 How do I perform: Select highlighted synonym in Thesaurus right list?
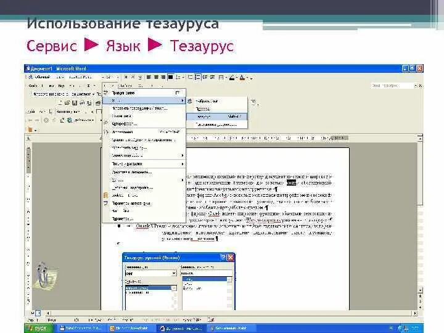[x=205, y=279]
